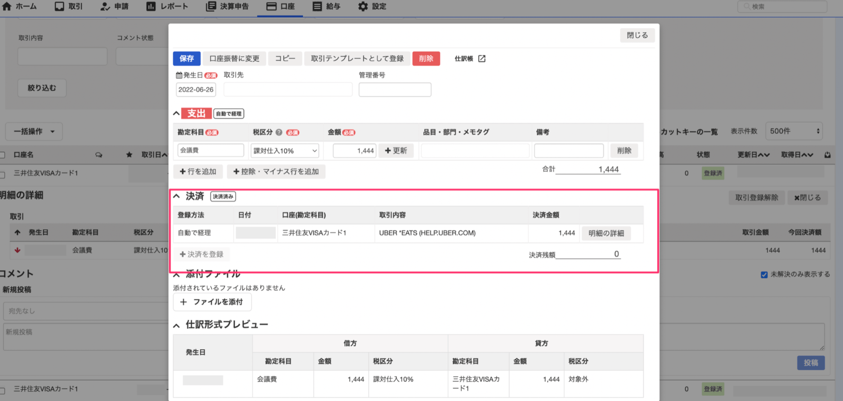Edit the 発生日 date field 2022-06-26

(196, 90)
